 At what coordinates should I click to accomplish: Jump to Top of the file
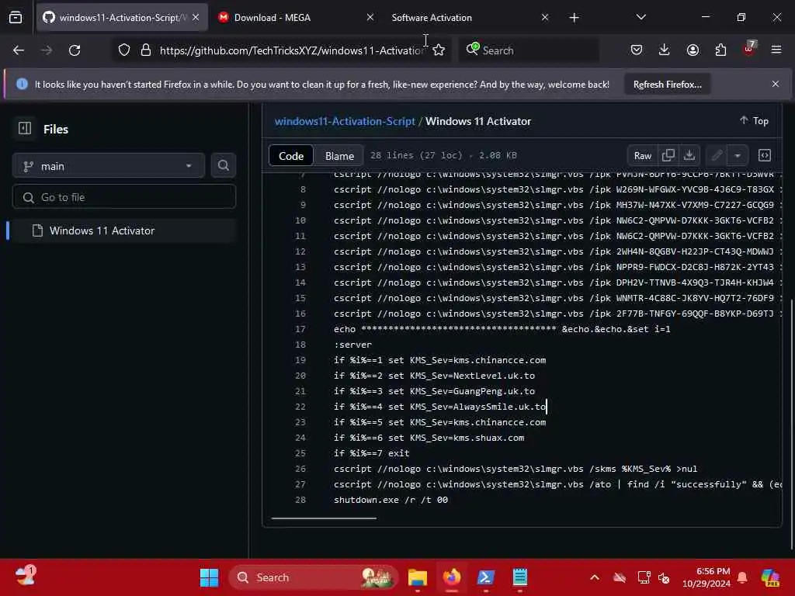tap(754, 120)
